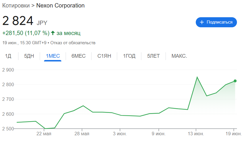
Task: Select the 1МЕС range tab
Action: (53, 56)
